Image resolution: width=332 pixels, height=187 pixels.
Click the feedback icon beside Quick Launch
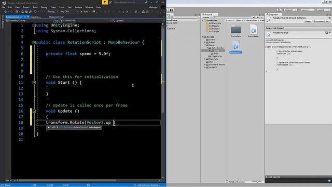pyautogui.click(x=110, y=2)
